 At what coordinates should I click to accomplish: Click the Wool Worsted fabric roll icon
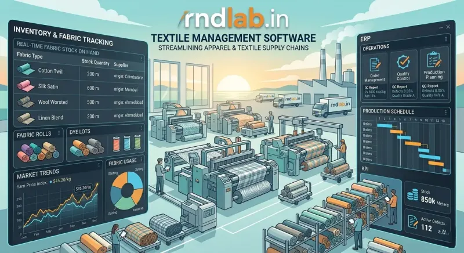click(x=24, y=102)
